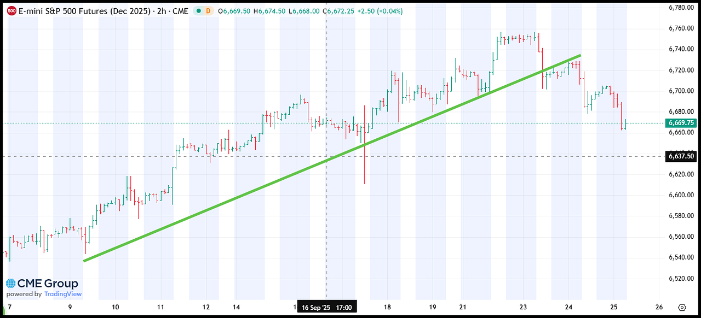
Task: Click date 26 on the time axis
Action: pyautogui.click(x=659, y=307)
